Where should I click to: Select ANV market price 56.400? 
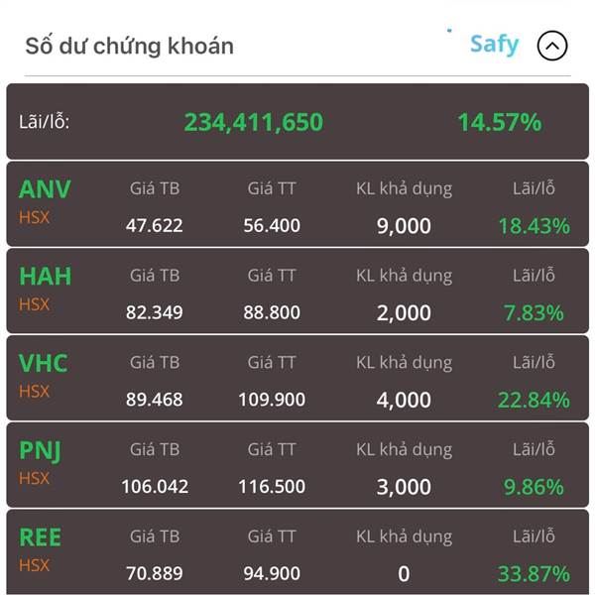pyautogui.click(x=272, y=226)
